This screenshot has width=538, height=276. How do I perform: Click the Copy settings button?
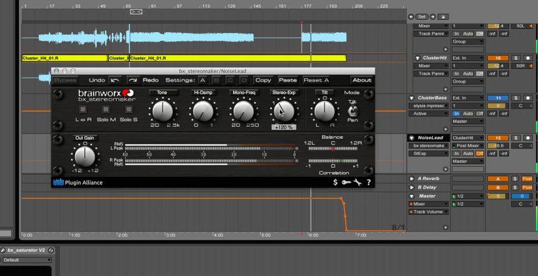[263, 80]
